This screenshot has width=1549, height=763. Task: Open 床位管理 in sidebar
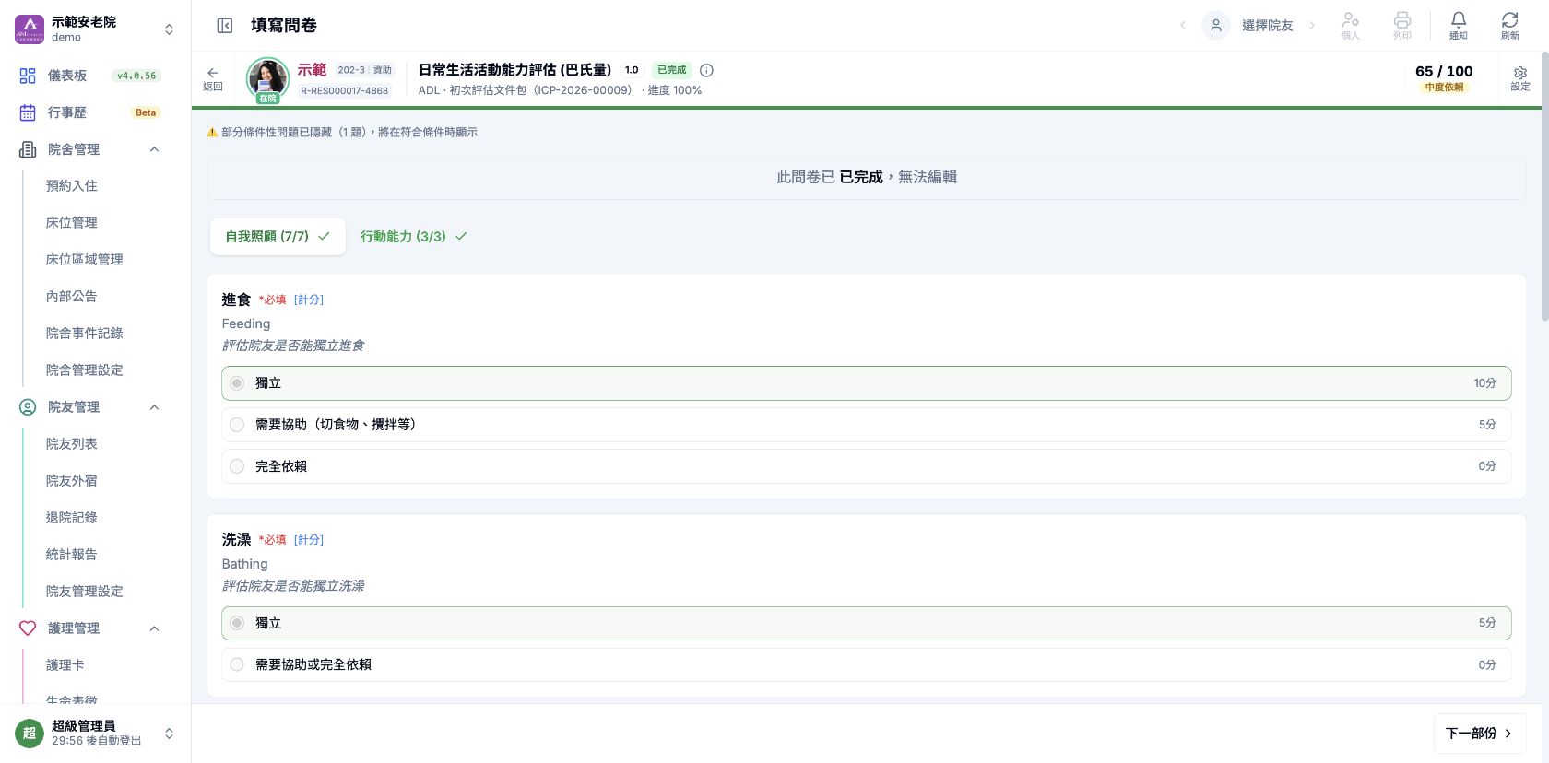pos(72,223)
